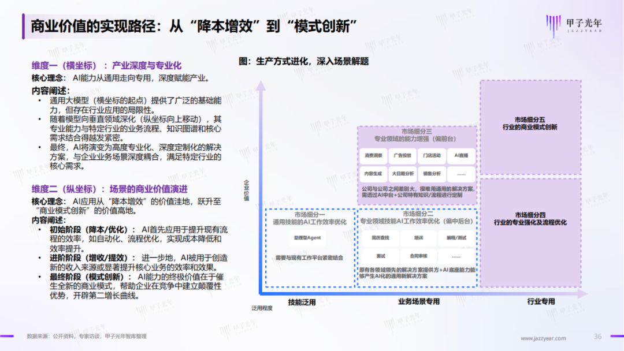
Task: Click the 面试 card
Action: click(380, 256)
